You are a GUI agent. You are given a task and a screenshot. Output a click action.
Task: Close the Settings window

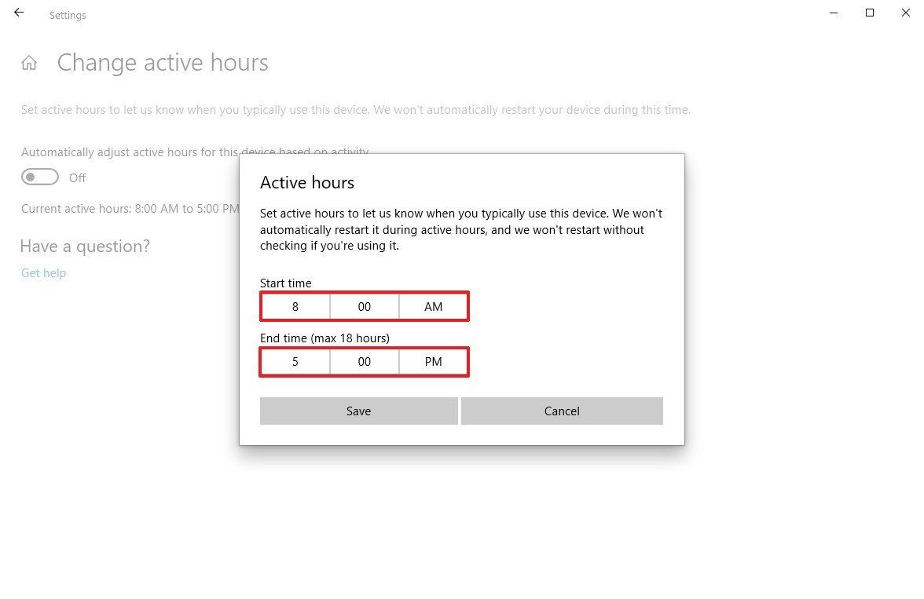pyautogui.click(x=906, y=13)
